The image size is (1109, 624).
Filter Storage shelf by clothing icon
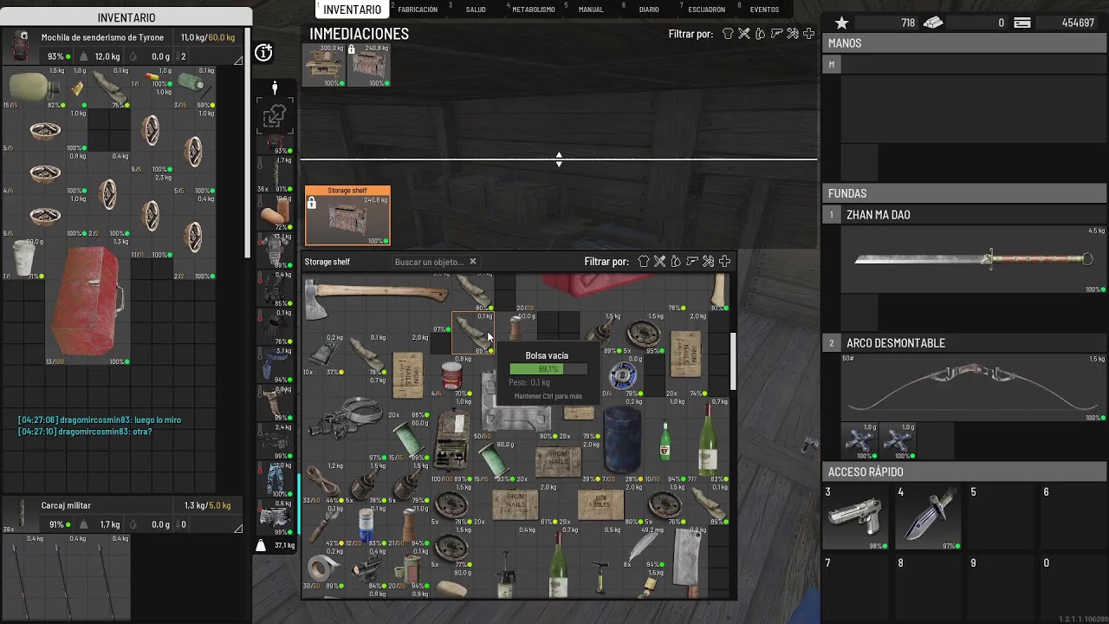[644, 262]
